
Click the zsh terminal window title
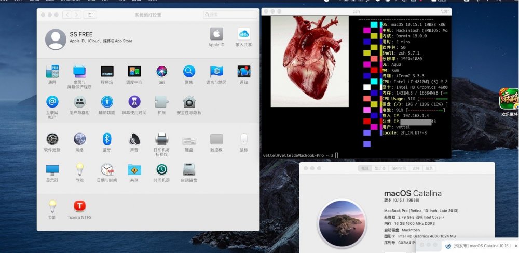point(356,11)
